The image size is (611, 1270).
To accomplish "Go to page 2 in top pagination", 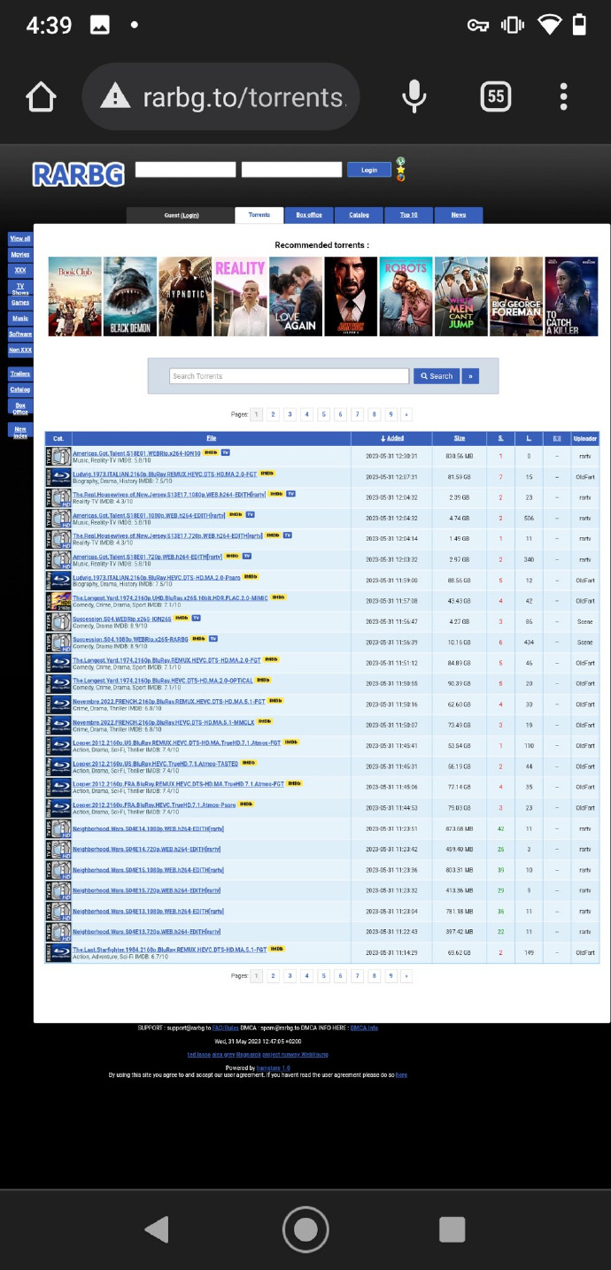I will (x=273, y=414).
